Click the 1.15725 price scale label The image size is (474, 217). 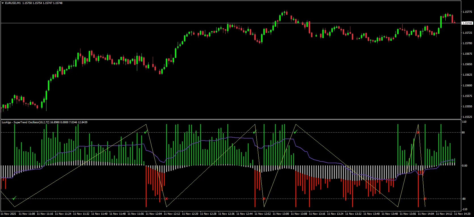467,33
